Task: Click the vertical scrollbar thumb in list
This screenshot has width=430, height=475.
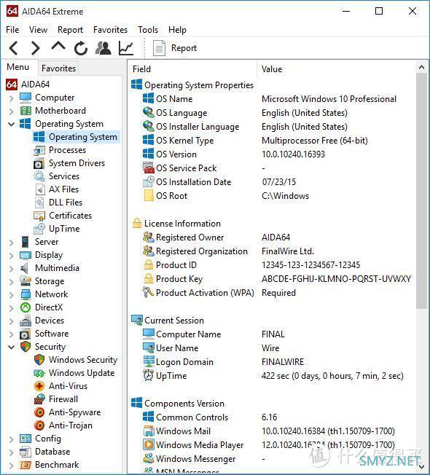Action: pyautogui.click(x=421, y=191)
